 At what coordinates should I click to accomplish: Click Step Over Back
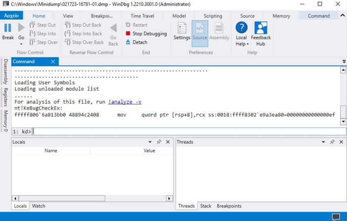pos(85,42)
